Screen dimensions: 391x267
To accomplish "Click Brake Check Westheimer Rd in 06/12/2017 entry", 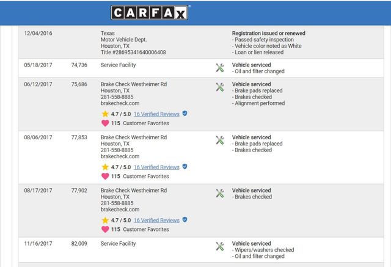I will coord(133,84).
